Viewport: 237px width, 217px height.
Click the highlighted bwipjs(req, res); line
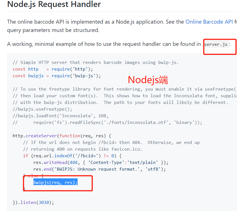point(55,183)
